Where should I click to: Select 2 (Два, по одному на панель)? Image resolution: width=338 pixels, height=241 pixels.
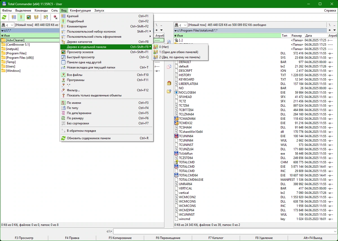pos(180,57)
